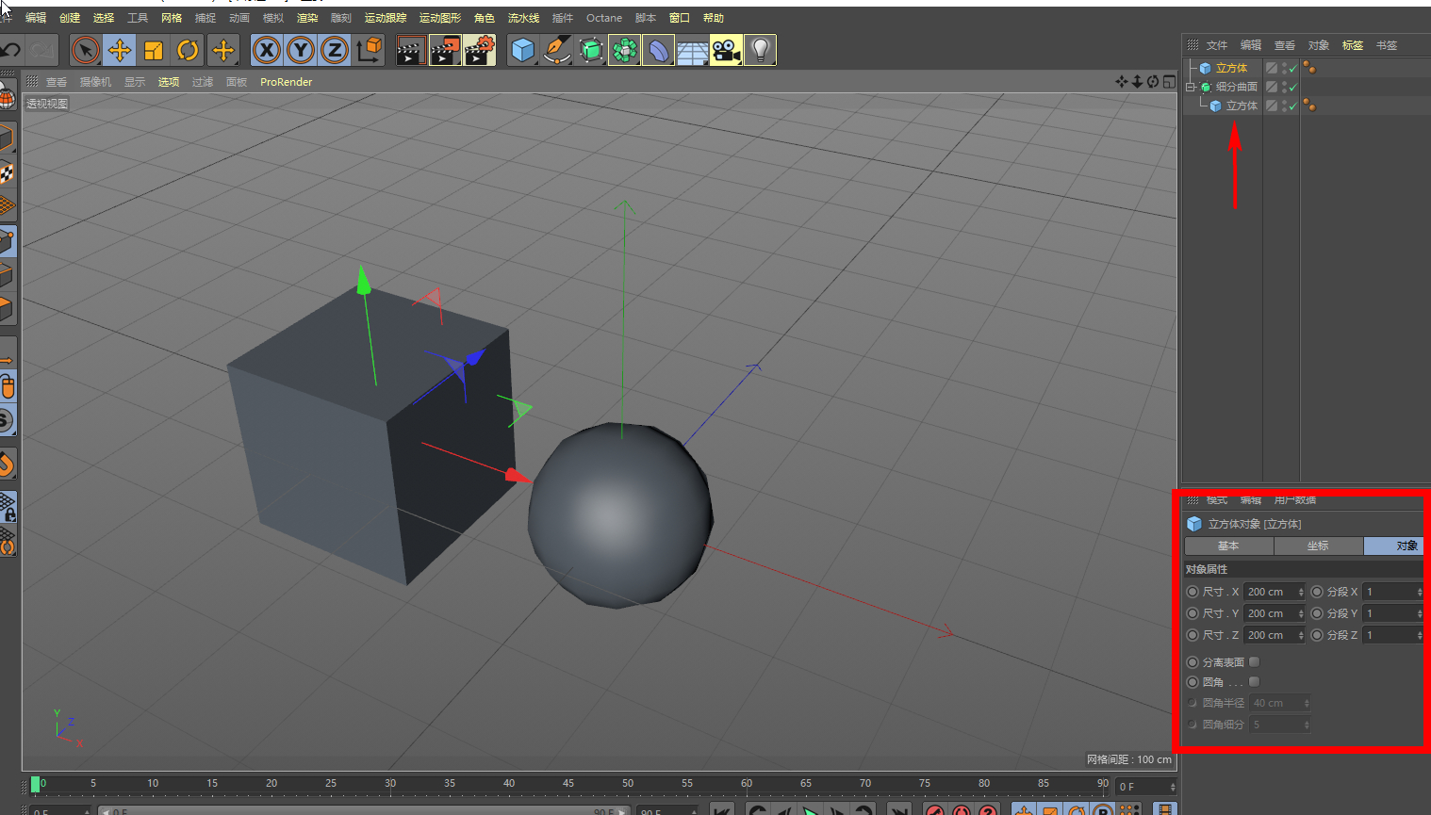
Task: Click the viewport maximize toggle icon
Action: coord(1169,82)
